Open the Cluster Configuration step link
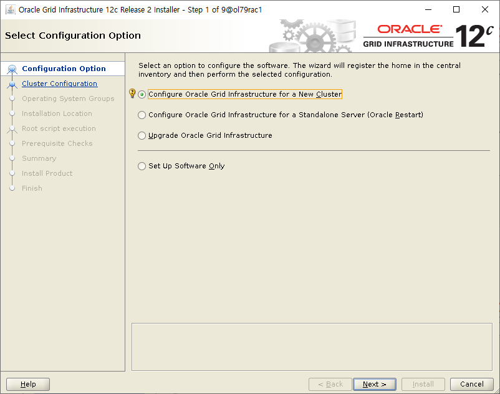 [60, 84]
